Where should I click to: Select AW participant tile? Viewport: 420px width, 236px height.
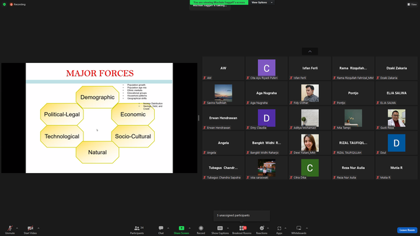point(223,68)
